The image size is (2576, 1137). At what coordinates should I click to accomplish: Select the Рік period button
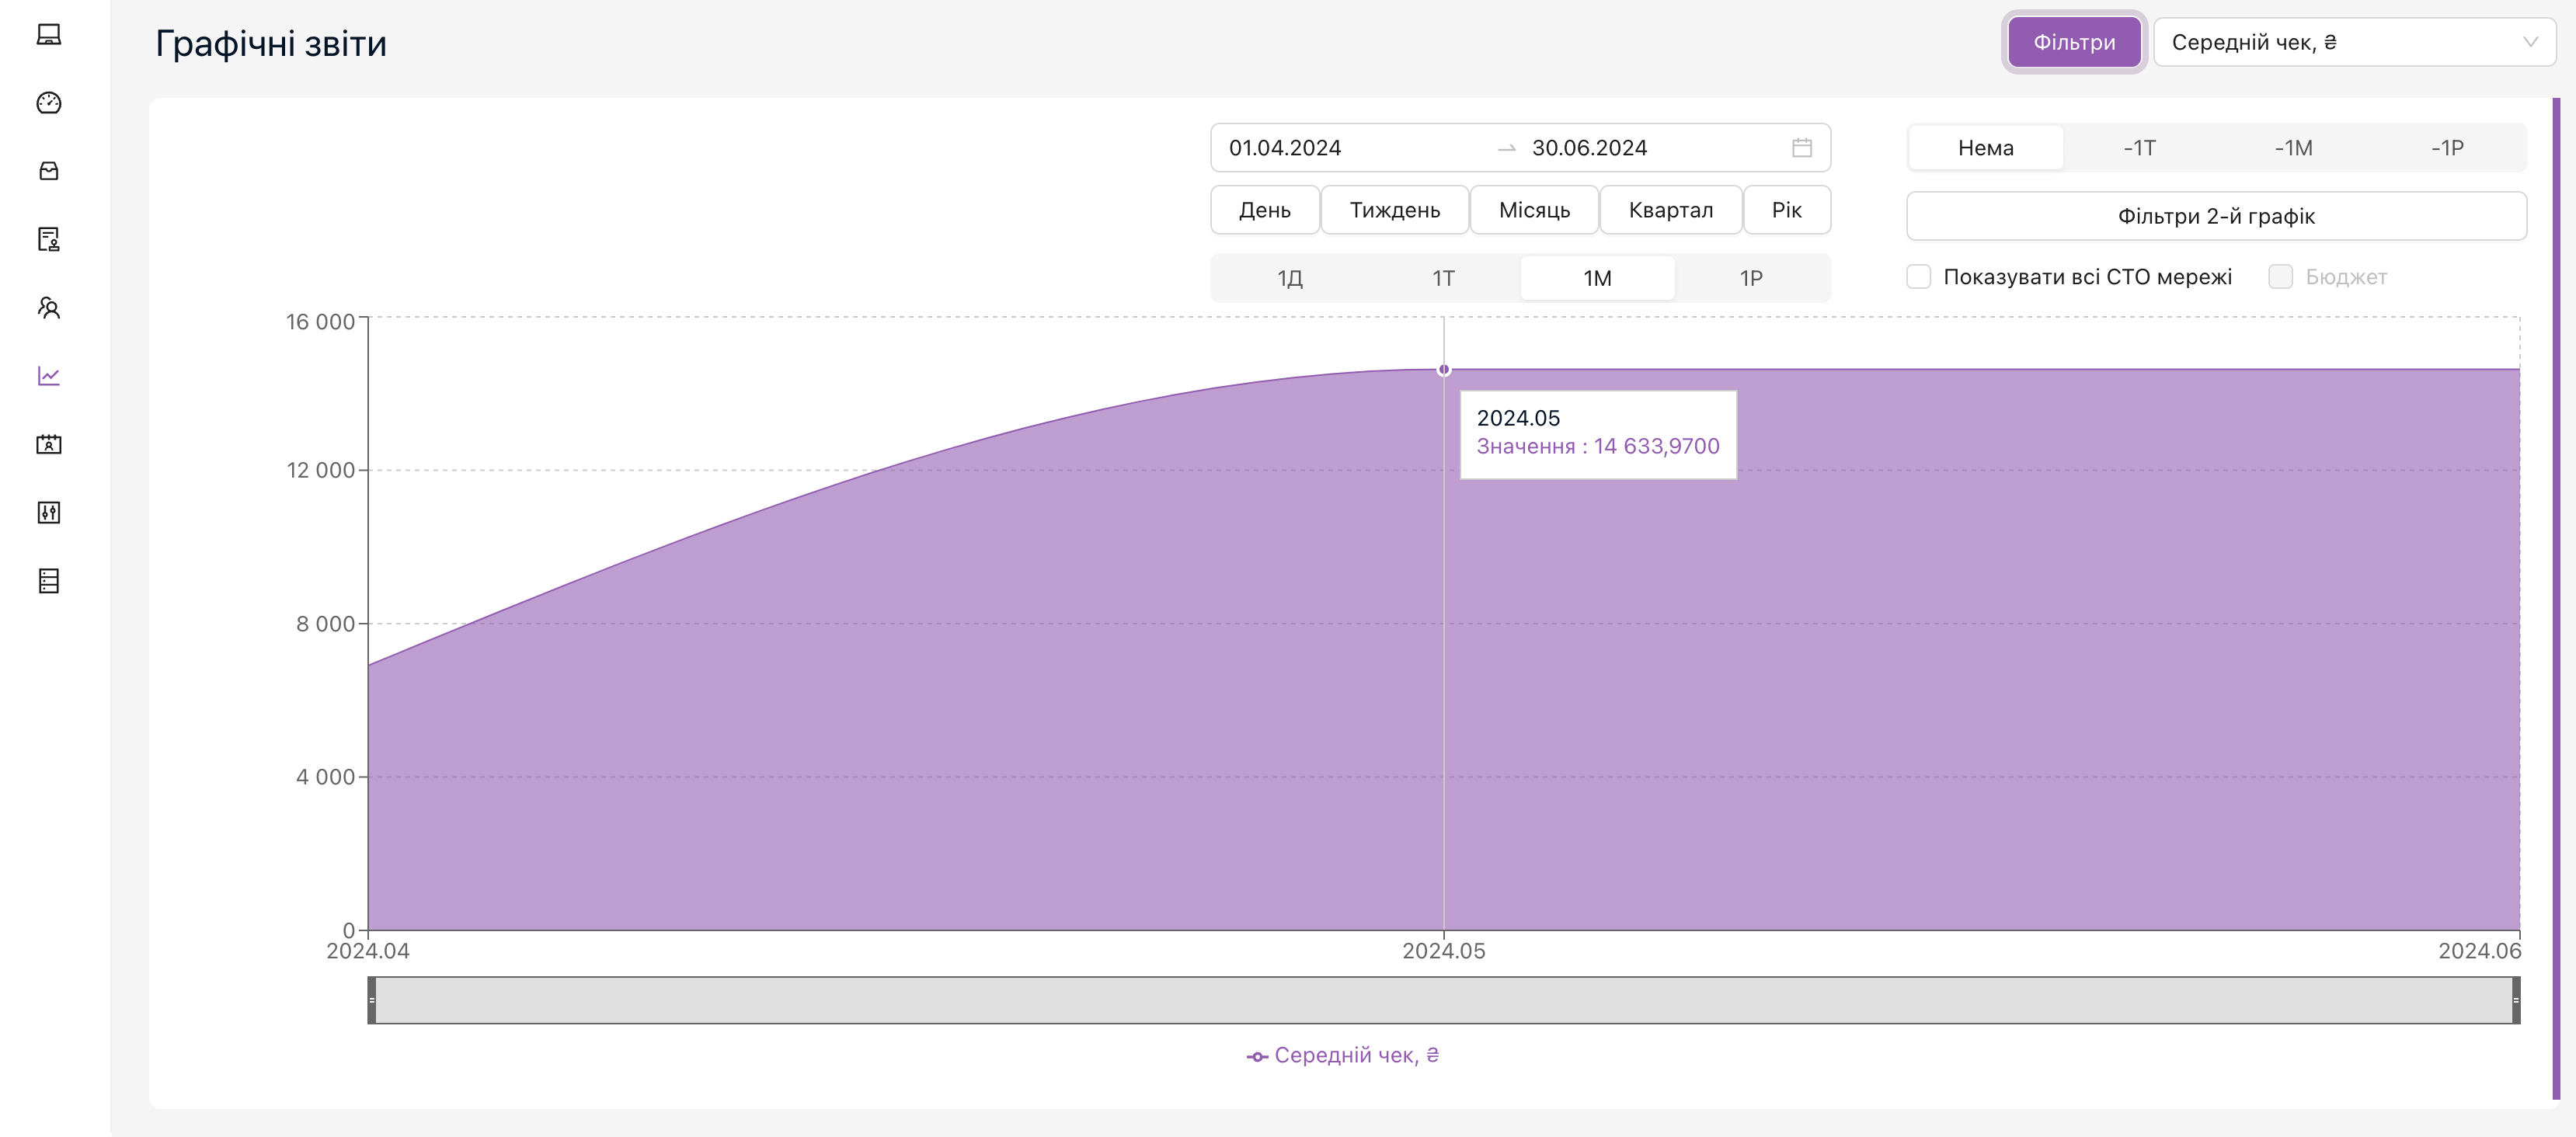coord(1786,210)
